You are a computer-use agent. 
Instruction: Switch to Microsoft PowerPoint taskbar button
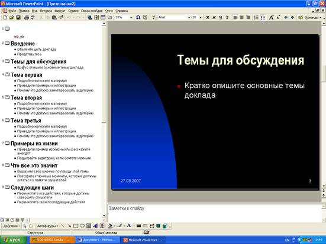[143, 240]
